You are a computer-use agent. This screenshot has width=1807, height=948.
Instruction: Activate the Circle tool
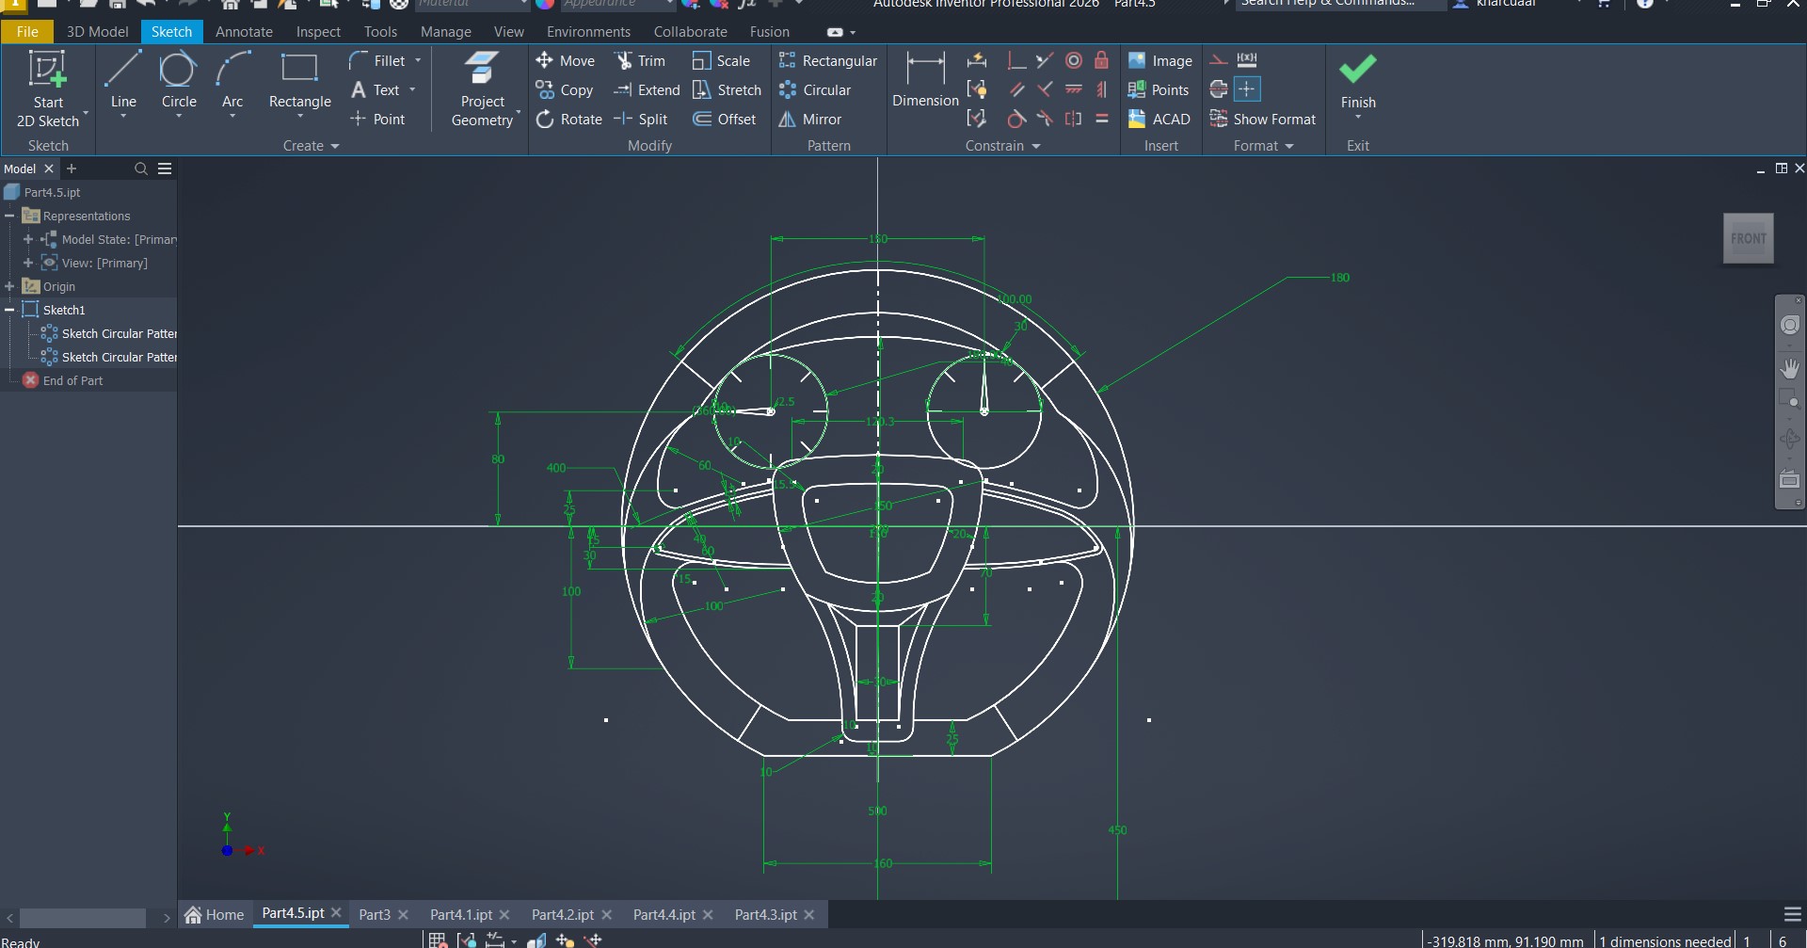coord(178,81)
